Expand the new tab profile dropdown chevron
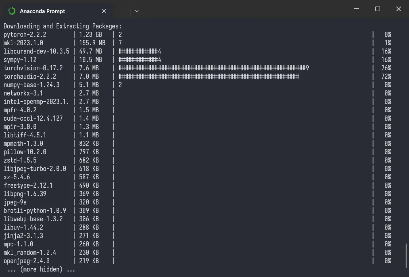Image resolution: width=409 pixels, height=277 pixels. click(x=136, y=11)
